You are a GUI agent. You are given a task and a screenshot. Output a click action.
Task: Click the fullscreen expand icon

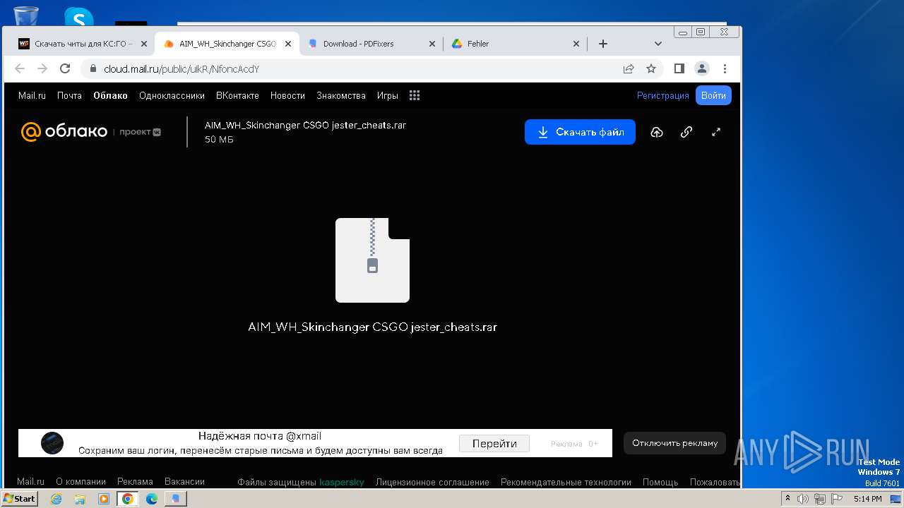716,132
